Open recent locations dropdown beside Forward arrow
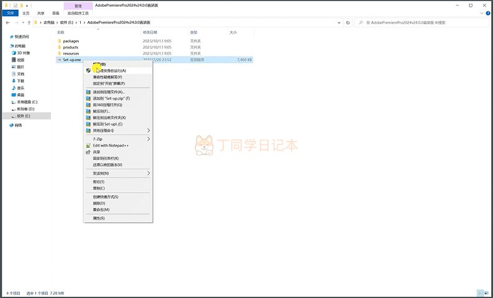This screenshot has width=493, height=298. pyautogui.click(x=23, y=22)
